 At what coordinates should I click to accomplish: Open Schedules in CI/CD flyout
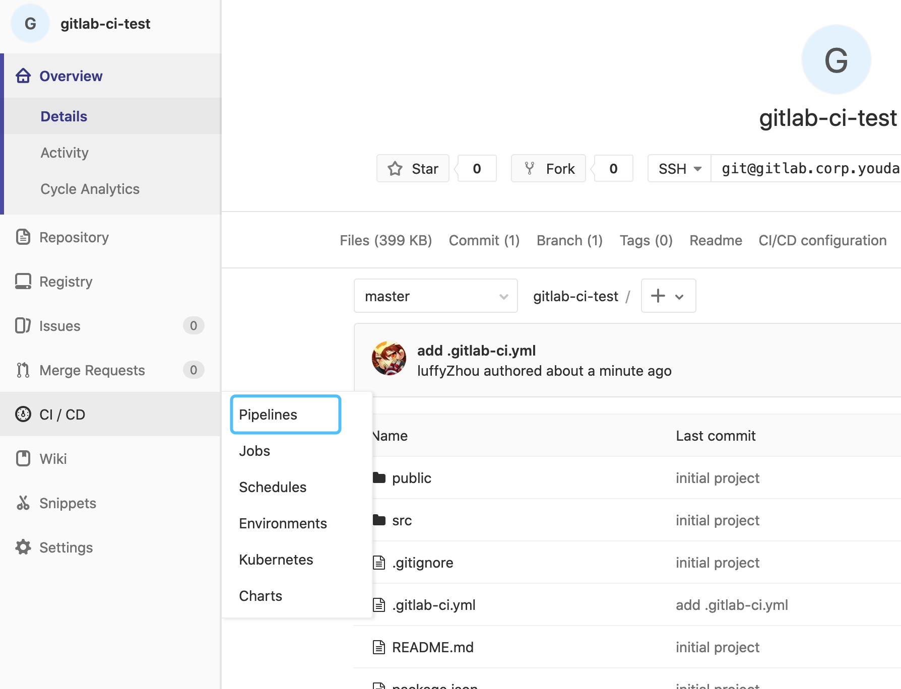point(273,487)
